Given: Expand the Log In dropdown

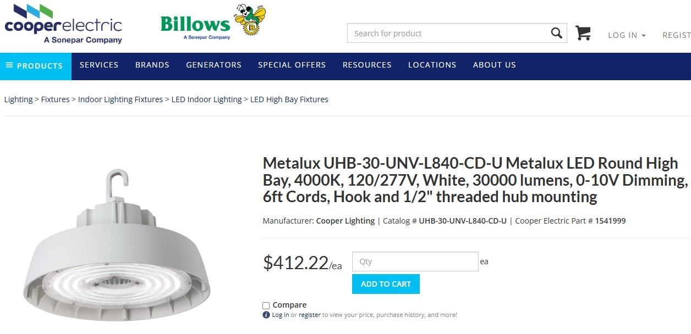Looking at the screenshot, I should point(626,35).
